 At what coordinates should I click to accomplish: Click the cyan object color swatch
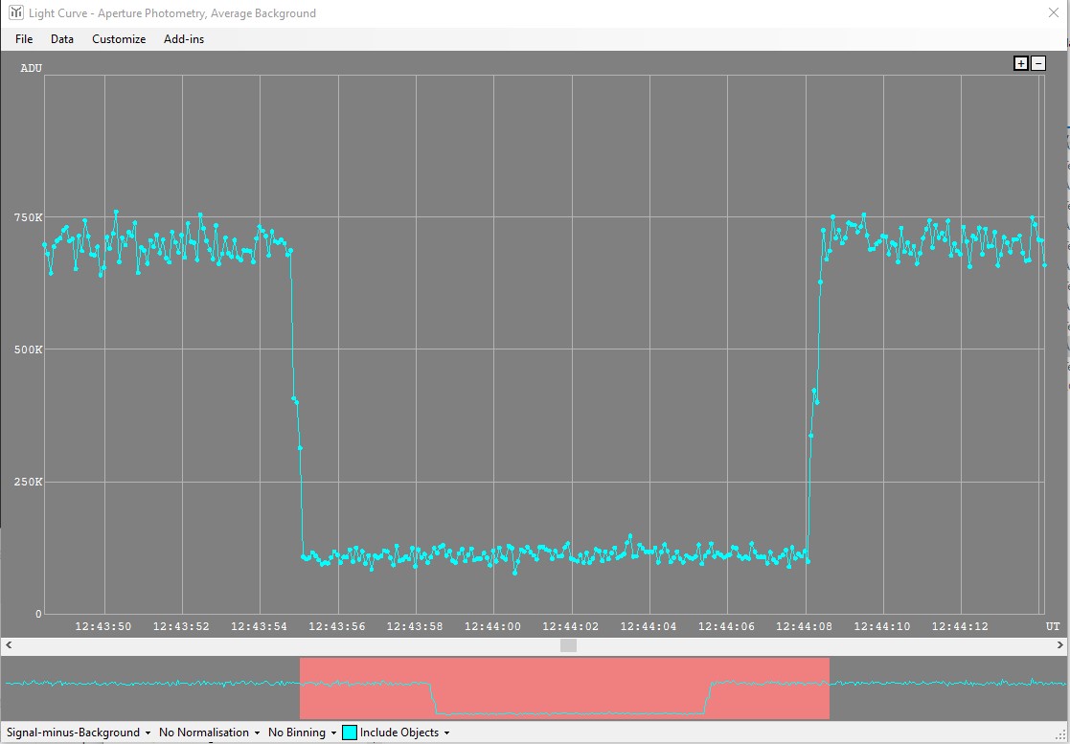(x=350, y=733)
